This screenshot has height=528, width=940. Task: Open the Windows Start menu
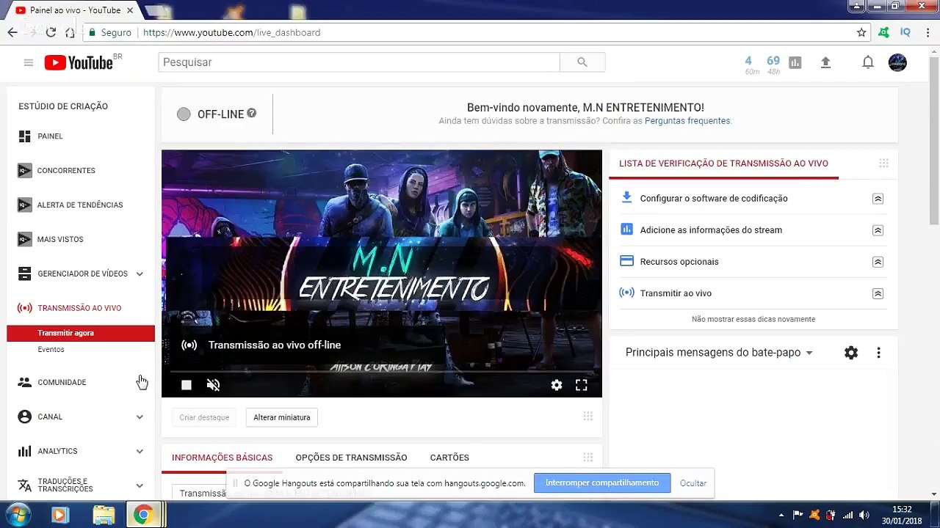point(18,515)
